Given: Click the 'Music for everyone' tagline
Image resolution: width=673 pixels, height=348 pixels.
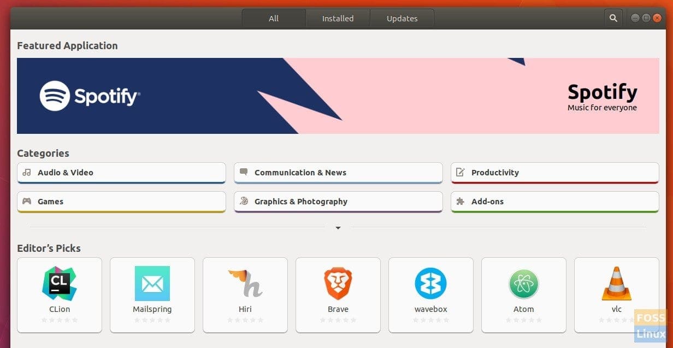Looking at the screenshot, I should [602, 108].
